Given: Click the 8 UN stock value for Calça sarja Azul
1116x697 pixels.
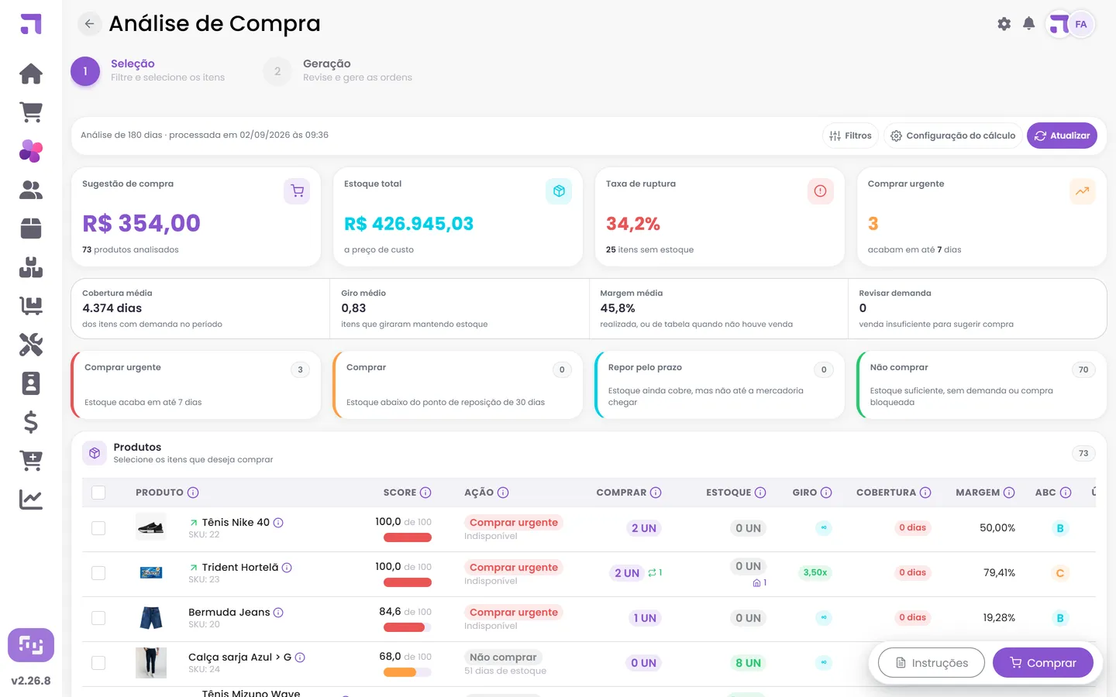Looking at the screenshot, I should click(748, 663).
